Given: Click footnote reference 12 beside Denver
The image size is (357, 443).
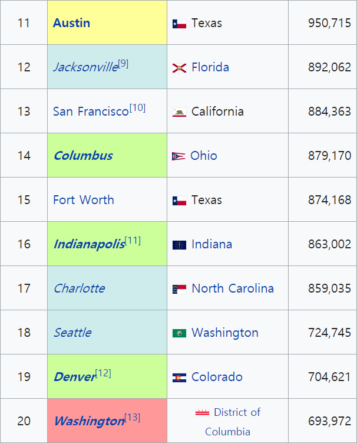Looking at the screenshot, I should click(x=103, y=373).
